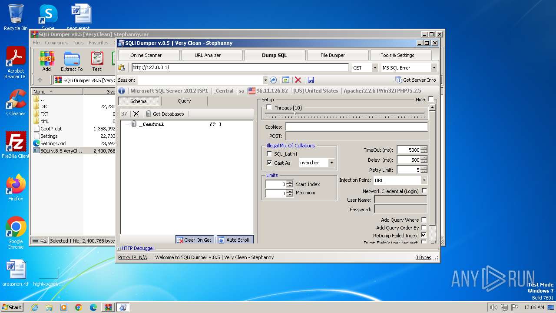Toggle the Auto Scroll button
This screenshot has height=313, width=556.
235,240
